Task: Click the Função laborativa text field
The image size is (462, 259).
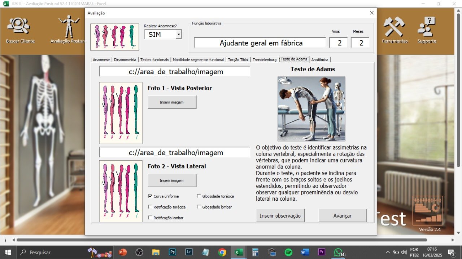Action: pyautogui.click(x=260, y=43)
